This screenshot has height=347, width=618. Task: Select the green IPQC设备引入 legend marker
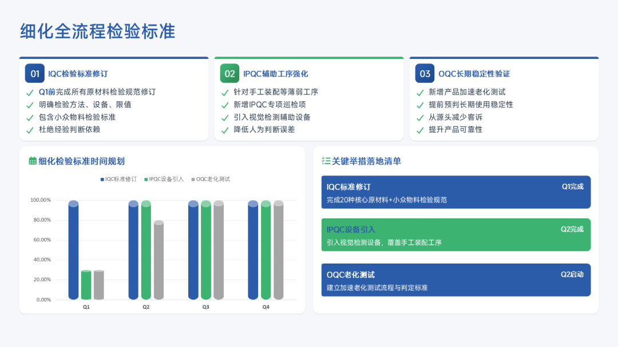[146, 180]
